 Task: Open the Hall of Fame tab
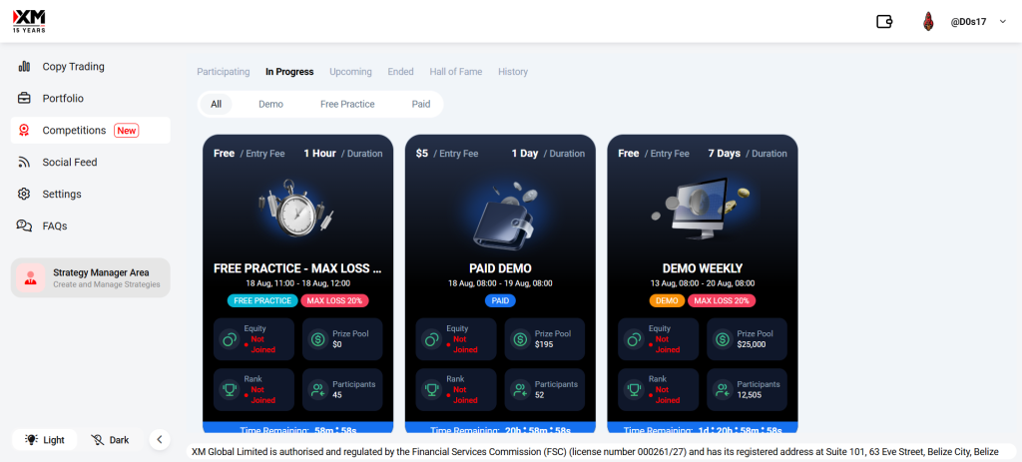455,72
